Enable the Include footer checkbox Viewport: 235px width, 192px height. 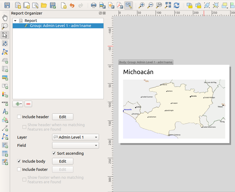[x=19, y=170]
